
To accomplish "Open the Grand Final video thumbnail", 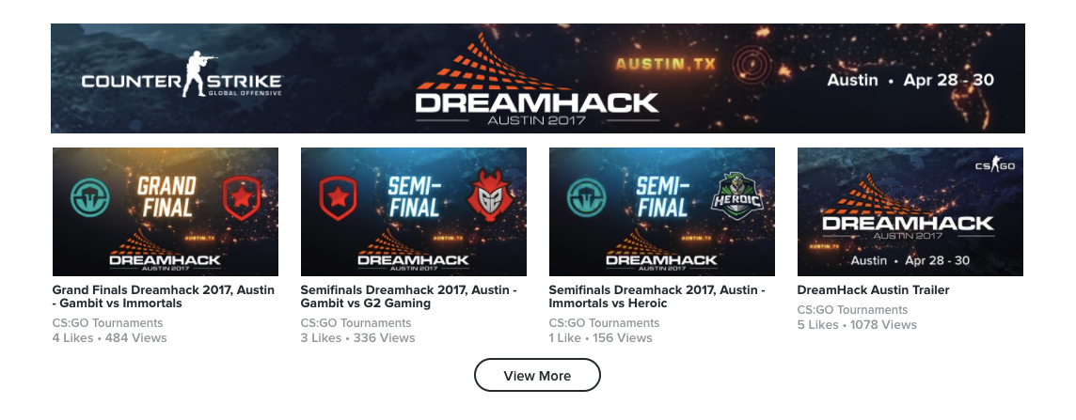I will click(x=166, y=211).
